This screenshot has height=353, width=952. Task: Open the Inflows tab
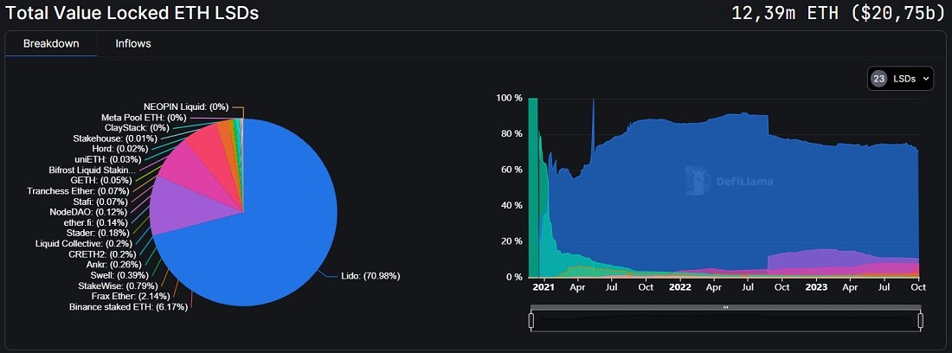click(133, 43)
